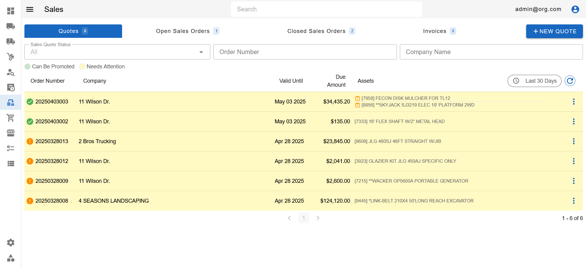586x268 pixels.
Task: Go to the next page arrow
Action: [318, 218]
